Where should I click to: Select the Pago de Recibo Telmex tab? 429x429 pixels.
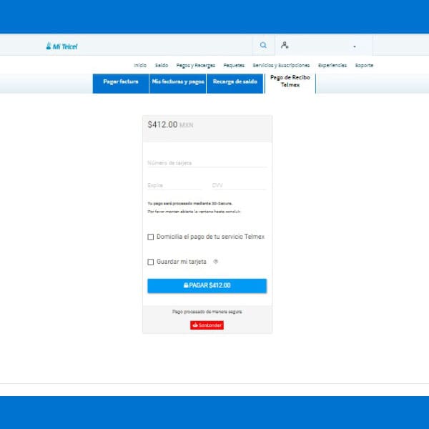290,83
